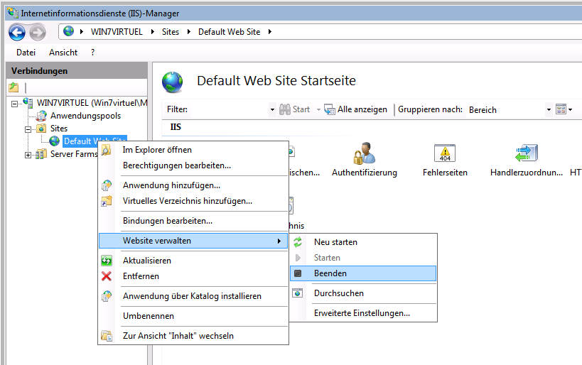Choose Aktualisieren from context menu
Screen dimensions: 582x365
click(193, 261)
